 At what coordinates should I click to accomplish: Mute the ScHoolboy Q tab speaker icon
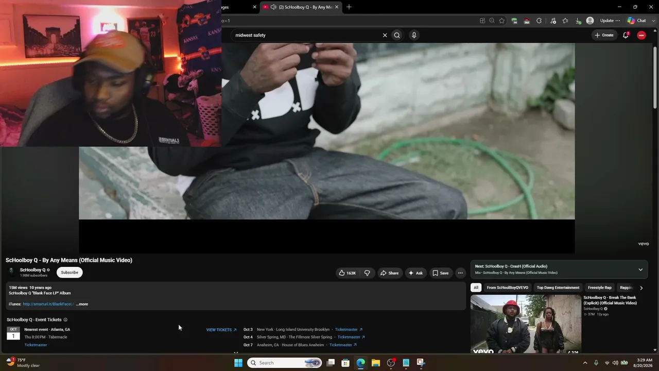click(273, 7)
